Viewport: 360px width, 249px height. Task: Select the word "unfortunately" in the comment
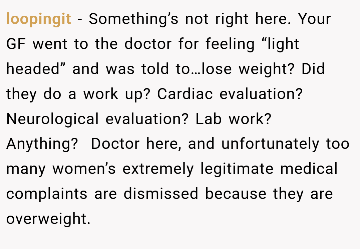click(270, 144)
